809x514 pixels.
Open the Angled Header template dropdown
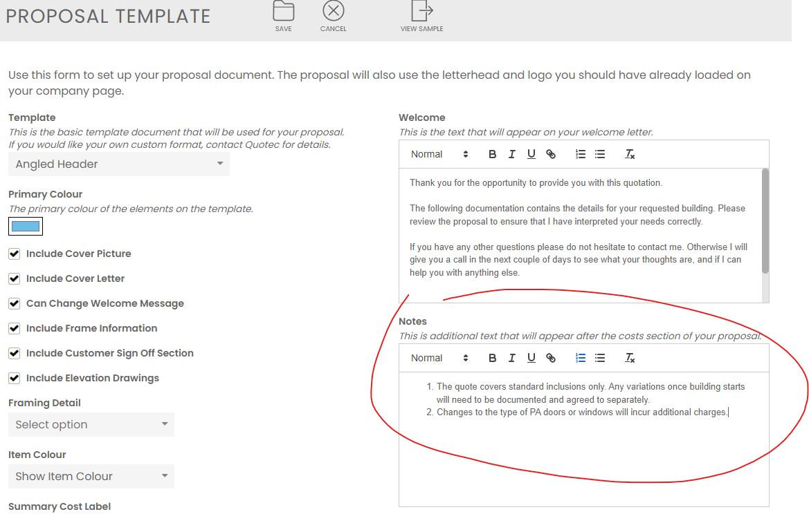[118, 164]
